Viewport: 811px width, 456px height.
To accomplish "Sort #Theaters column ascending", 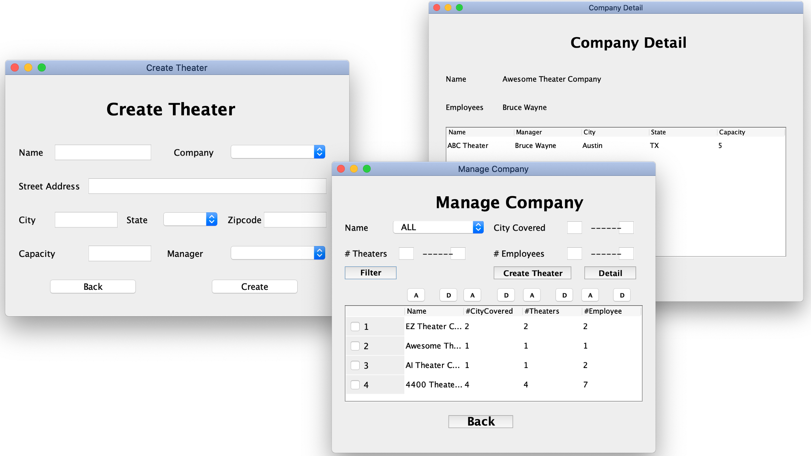I will [532, 295].
